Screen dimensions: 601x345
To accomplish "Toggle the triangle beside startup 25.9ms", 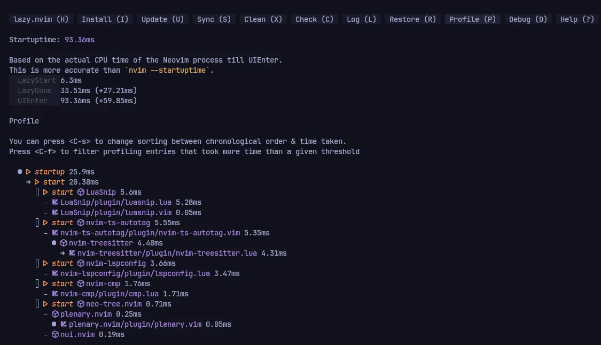I will point(28,172).
